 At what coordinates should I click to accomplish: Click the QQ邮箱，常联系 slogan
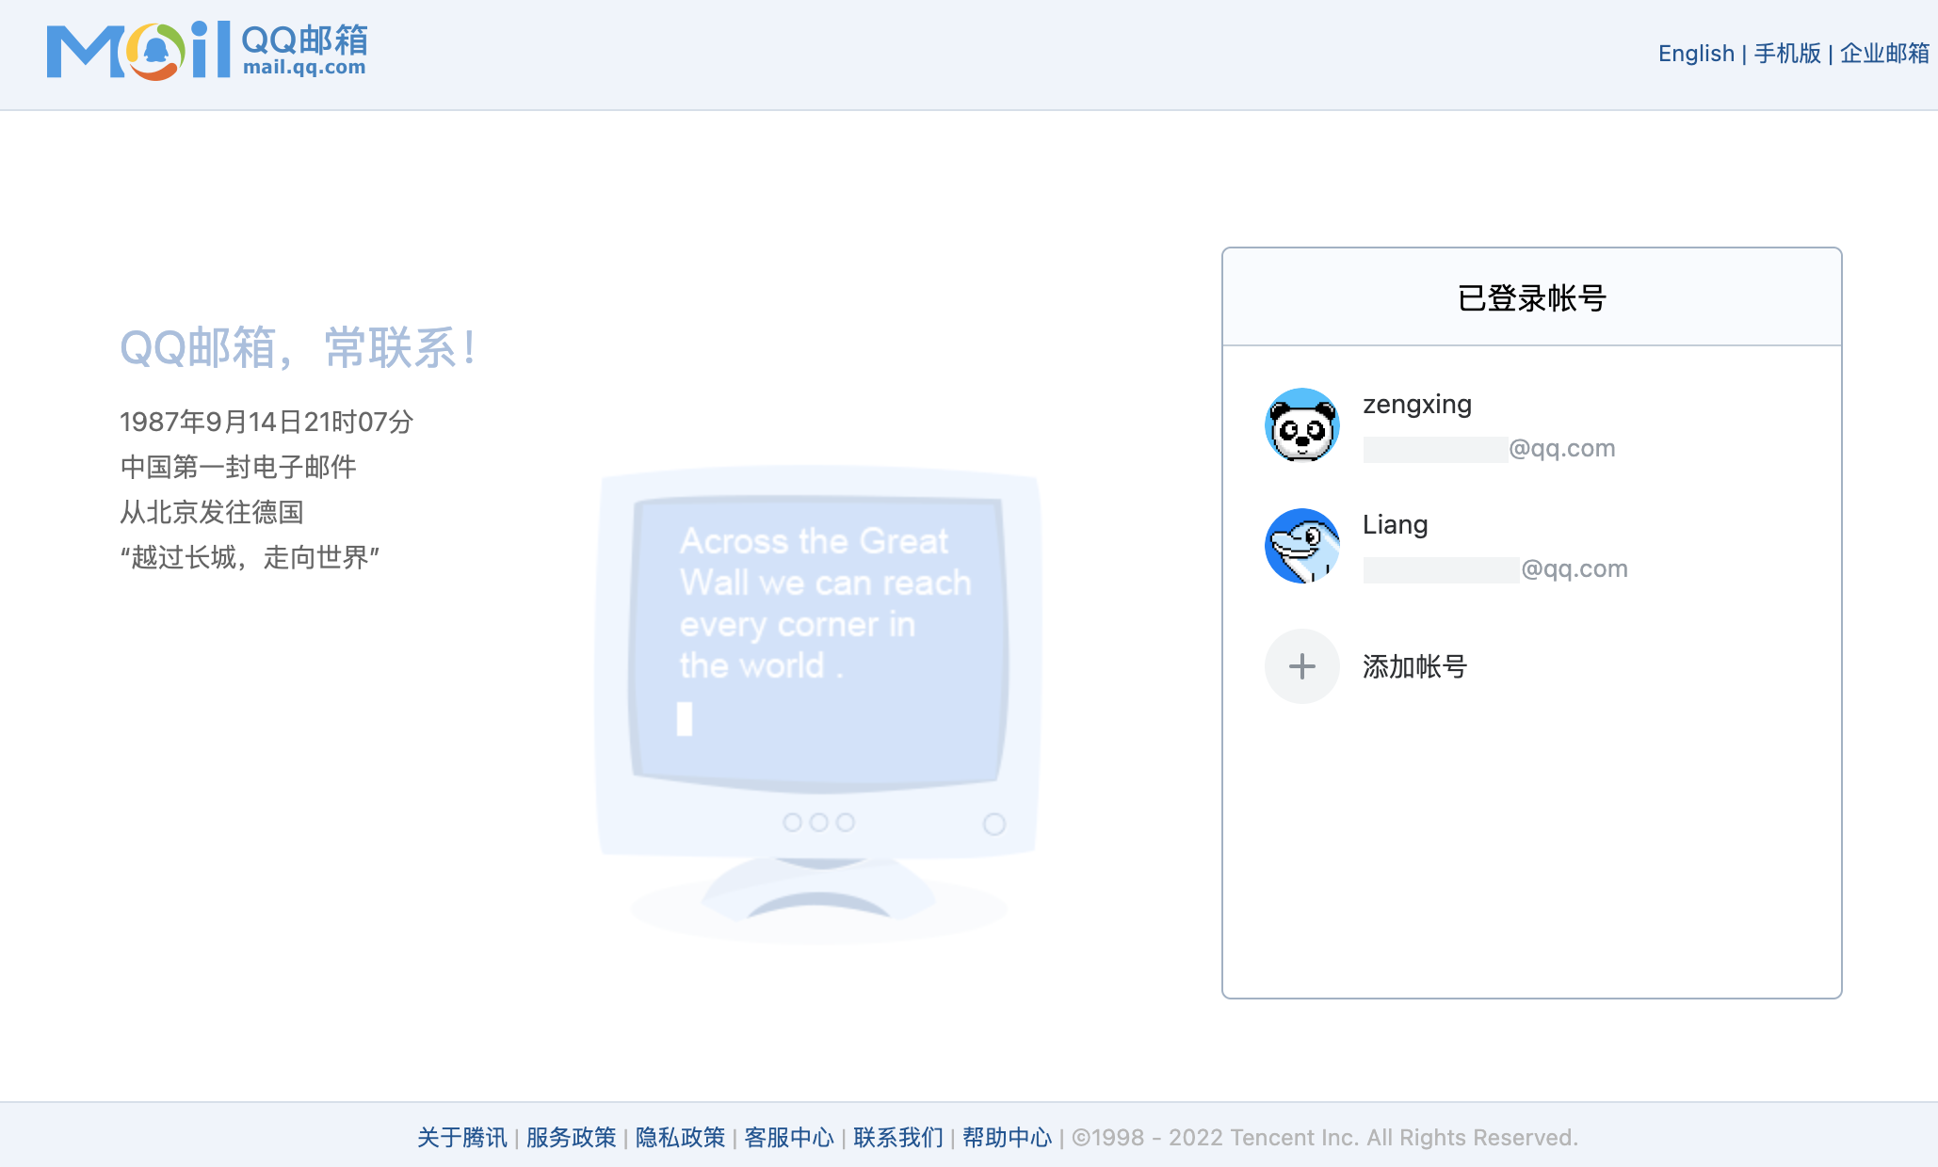click(x=299, y=348)
